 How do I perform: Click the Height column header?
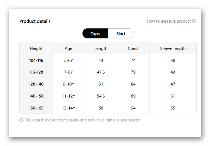pos(36,48)
